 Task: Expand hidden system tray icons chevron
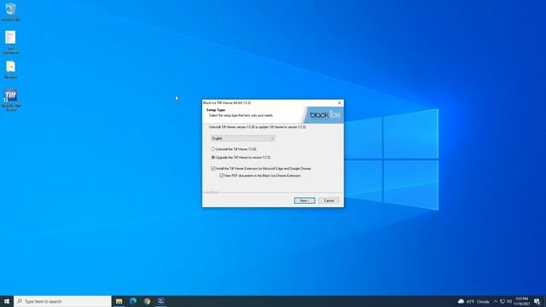[x=496, y=301]
